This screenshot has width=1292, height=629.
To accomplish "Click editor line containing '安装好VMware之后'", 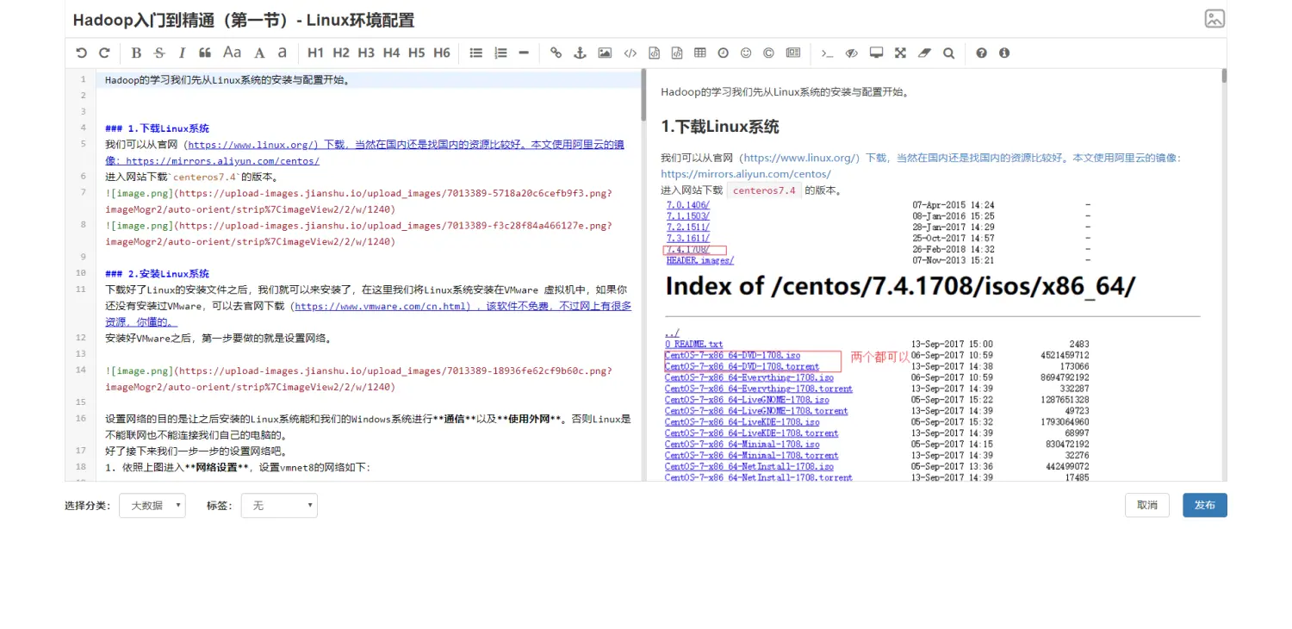I will [219, 339].
